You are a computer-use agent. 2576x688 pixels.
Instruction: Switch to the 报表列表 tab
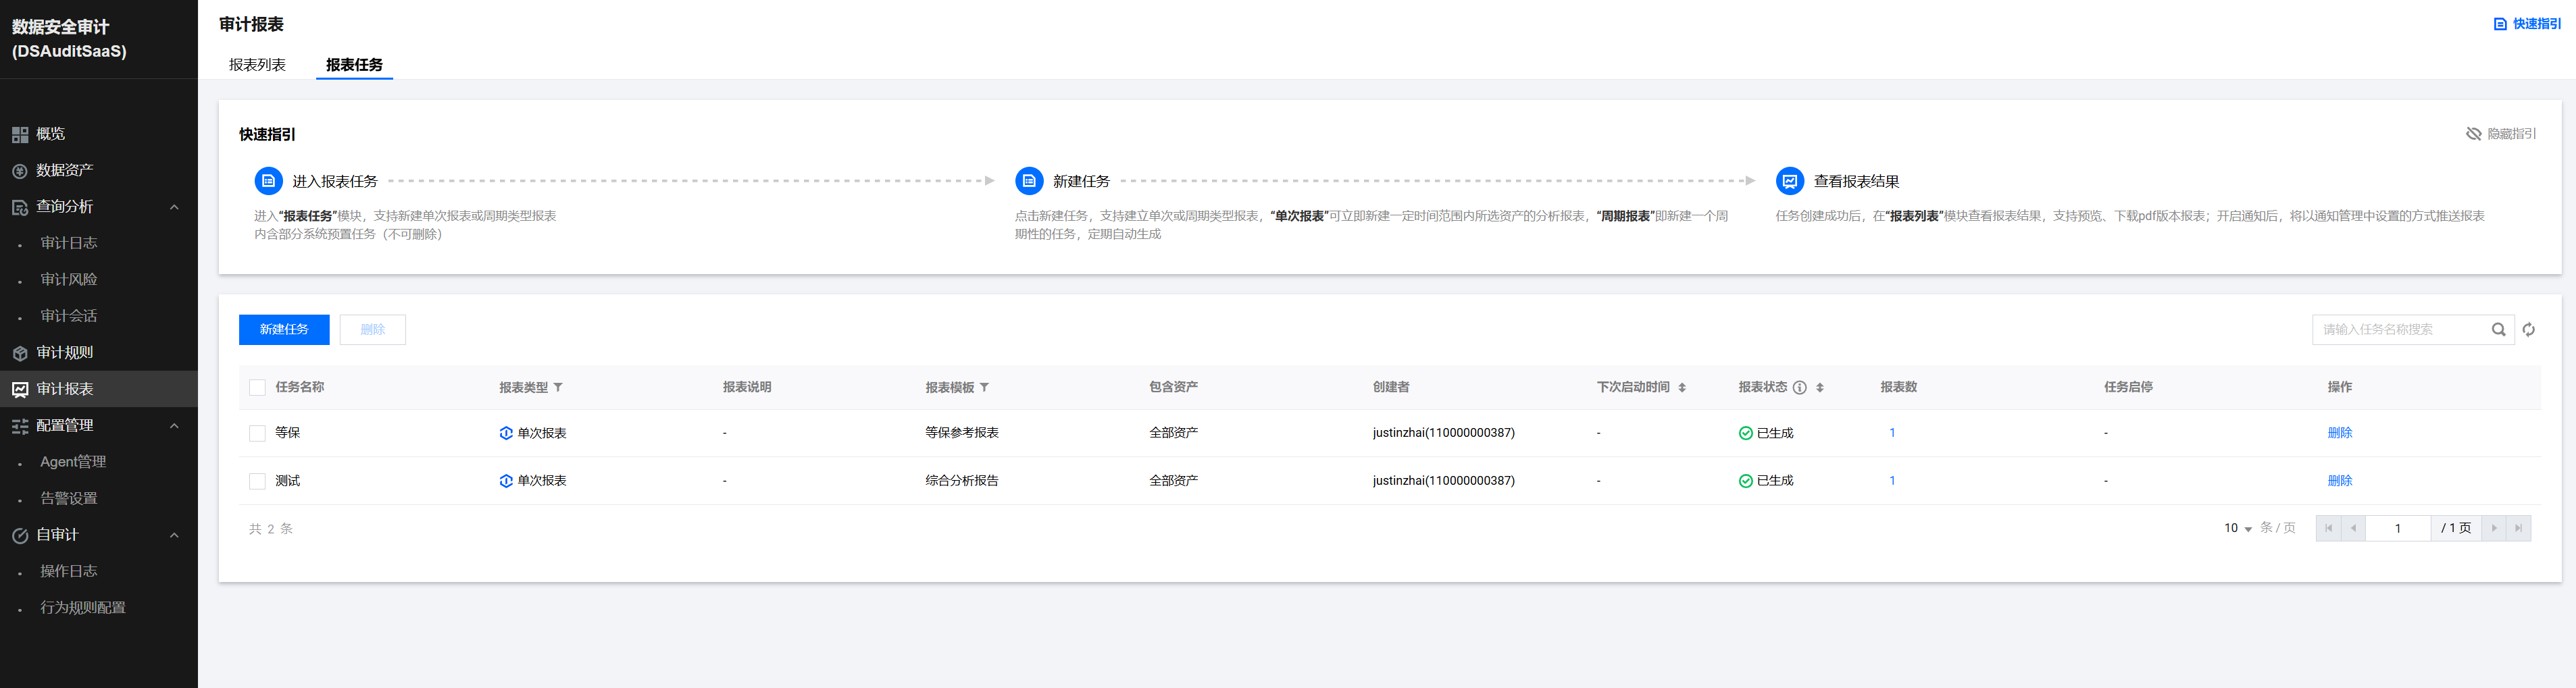(257, 65)
